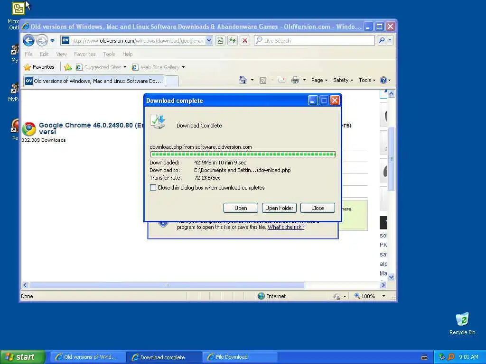Click the tray magnifier search icon

click(451, 357)
